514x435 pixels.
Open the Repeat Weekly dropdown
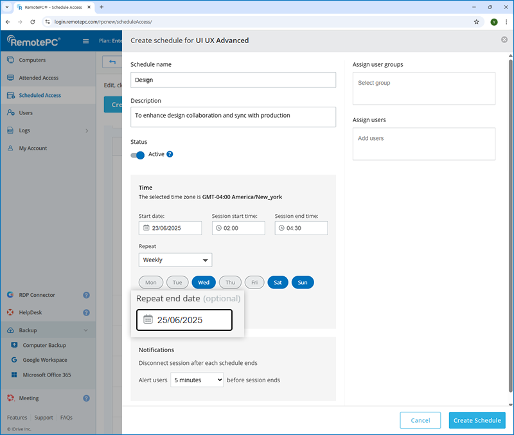tap(175, 260)
